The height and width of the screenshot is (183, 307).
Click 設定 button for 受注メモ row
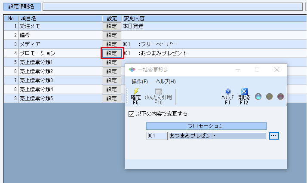[112, 26]
